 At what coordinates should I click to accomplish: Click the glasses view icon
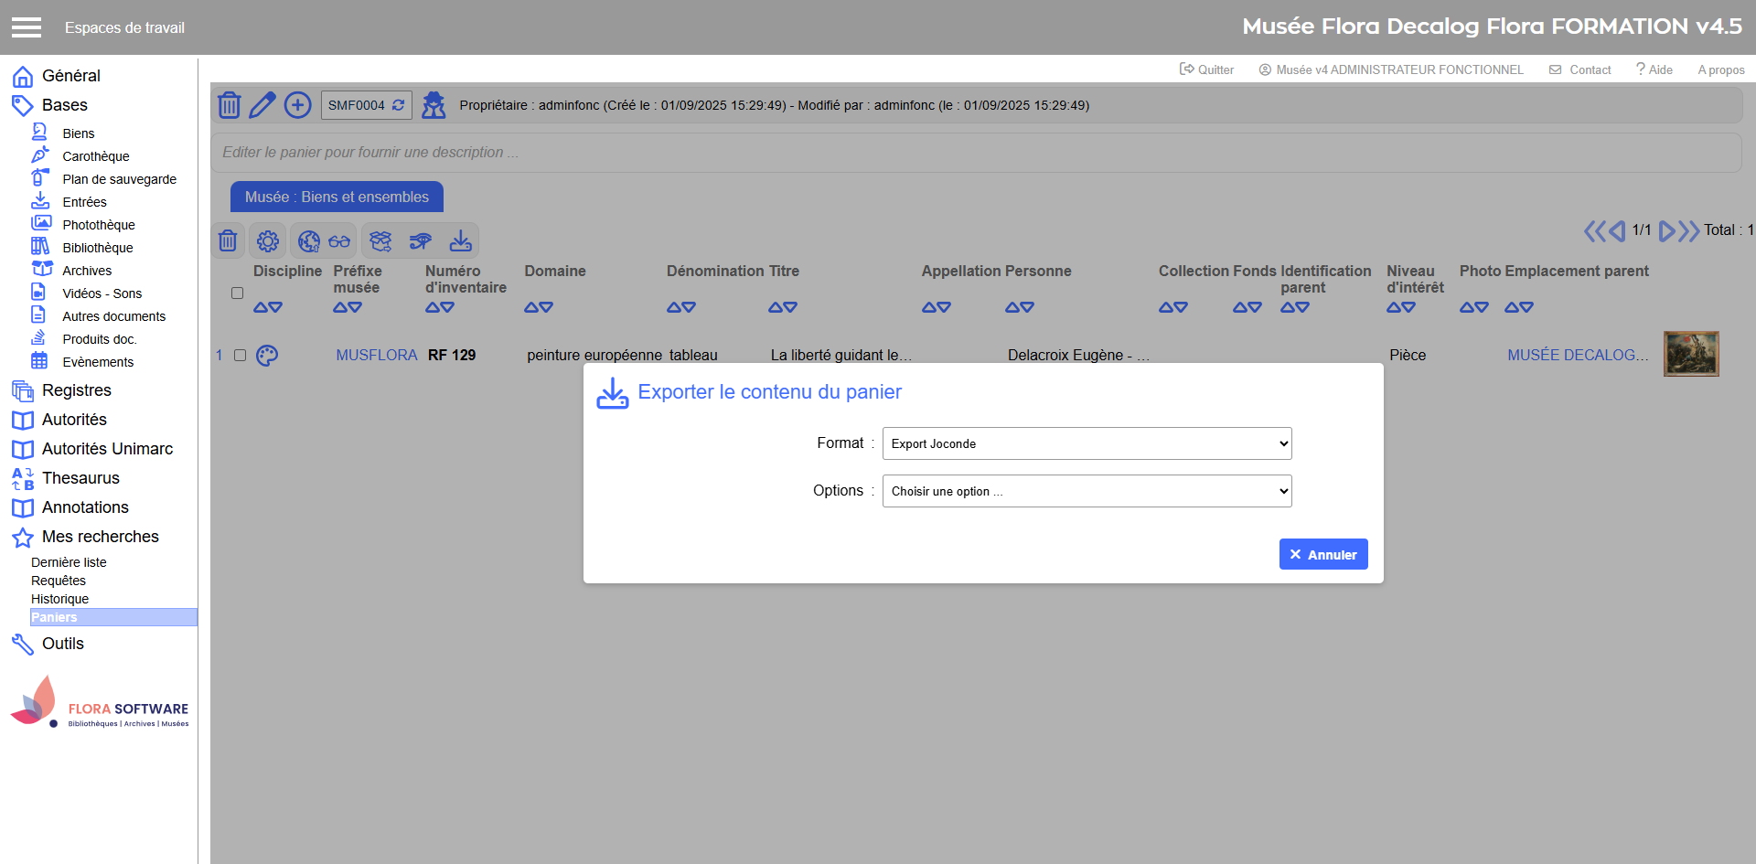coord(339,241)
